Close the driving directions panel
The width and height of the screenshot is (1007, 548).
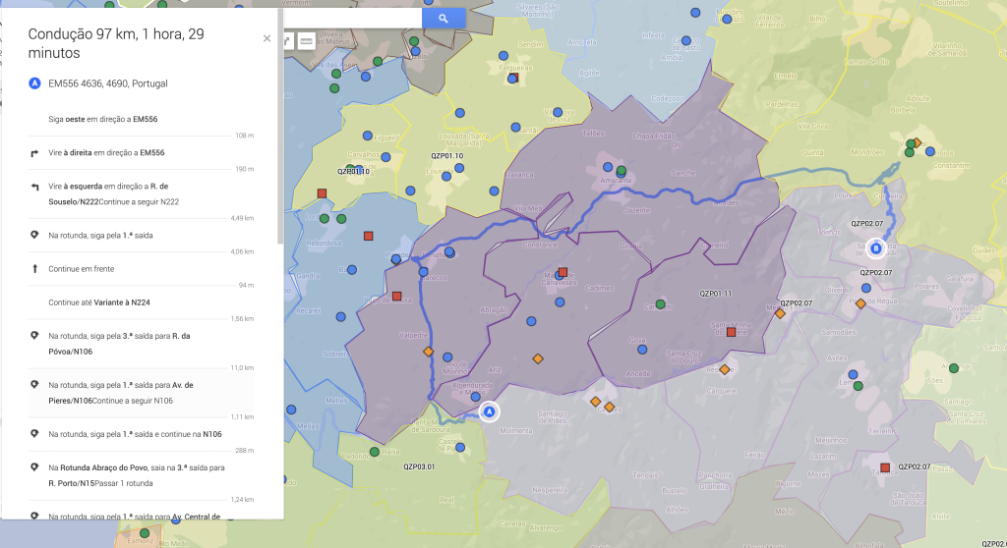pyautogui.click(x=267, y=38)
